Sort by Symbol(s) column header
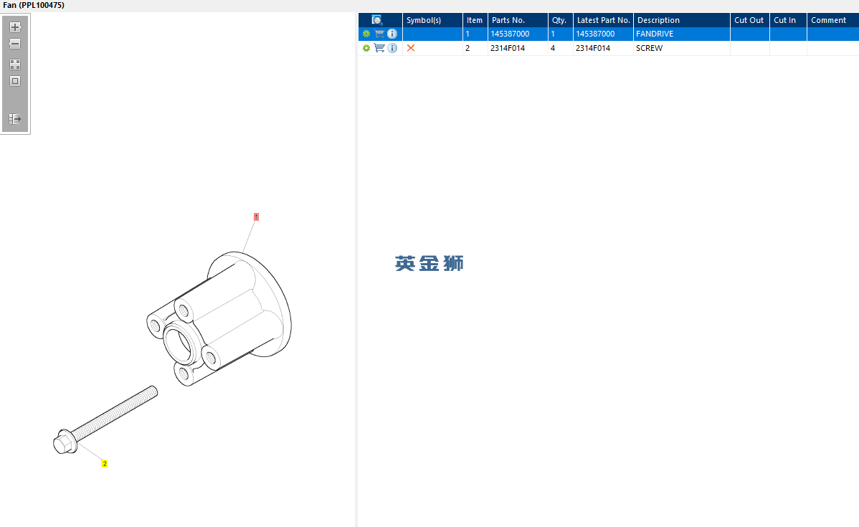The image size is (859, 527). (433, 20)
